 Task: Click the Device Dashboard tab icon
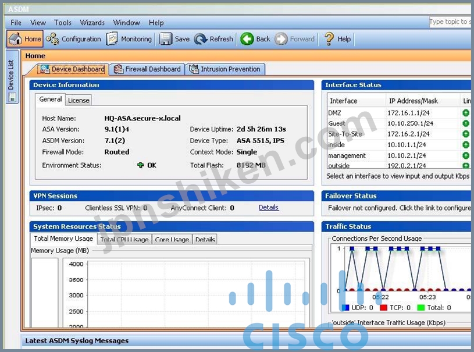[x=45, y=69]
